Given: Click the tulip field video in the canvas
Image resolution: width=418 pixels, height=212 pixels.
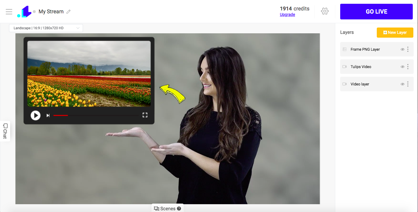Looking at the screenshot, I should coord(89,74).
